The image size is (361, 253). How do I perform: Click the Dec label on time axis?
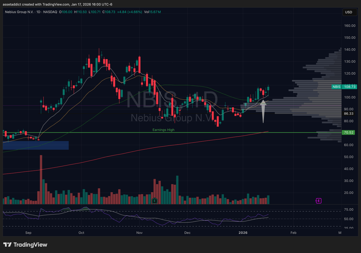point(187,233)
